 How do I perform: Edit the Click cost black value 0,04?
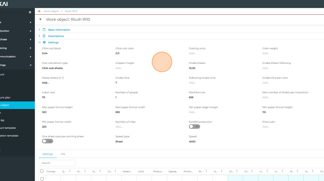[45, 53]
